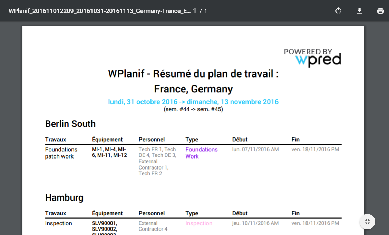Click the PDF file name title

[99, 11]
